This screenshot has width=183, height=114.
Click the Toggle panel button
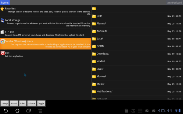point(41,103)
